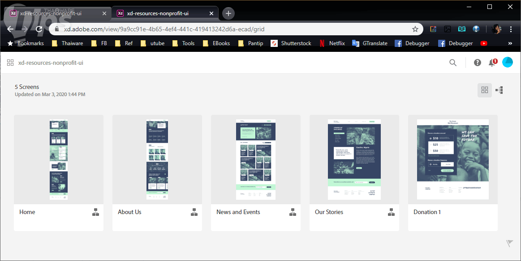The image size is (521, 261).
Task: Click the About Us card title
Action: click(129, 212)
